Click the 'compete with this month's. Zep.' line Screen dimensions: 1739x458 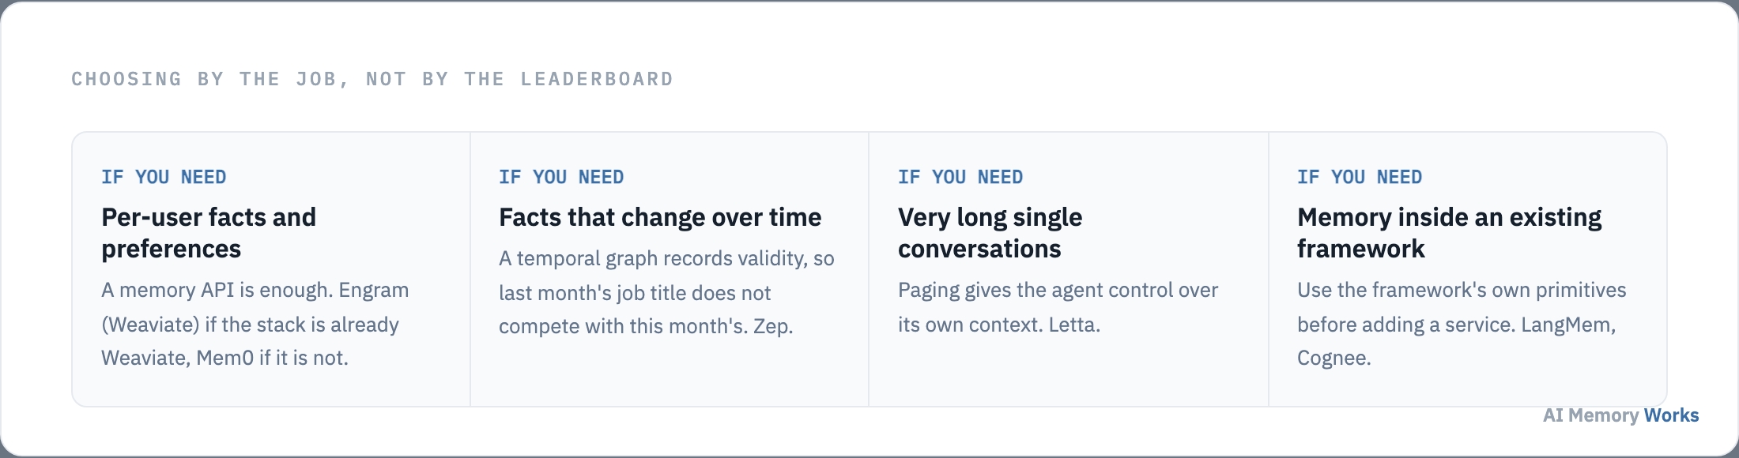(646, 326)
